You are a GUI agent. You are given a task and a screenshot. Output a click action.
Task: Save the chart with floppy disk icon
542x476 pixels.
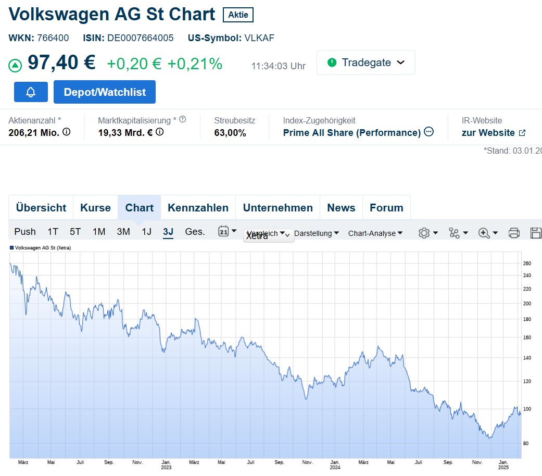tap(536, 233)
